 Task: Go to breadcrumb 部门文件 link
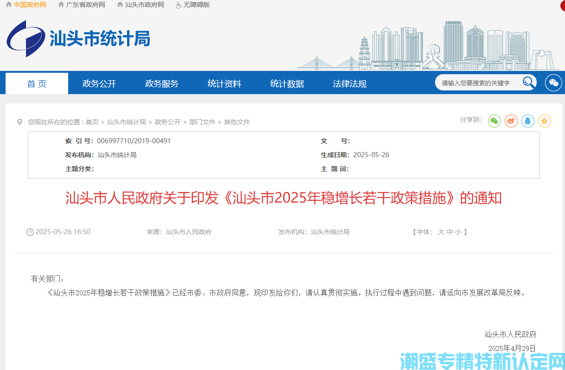(x=202, y=122)
